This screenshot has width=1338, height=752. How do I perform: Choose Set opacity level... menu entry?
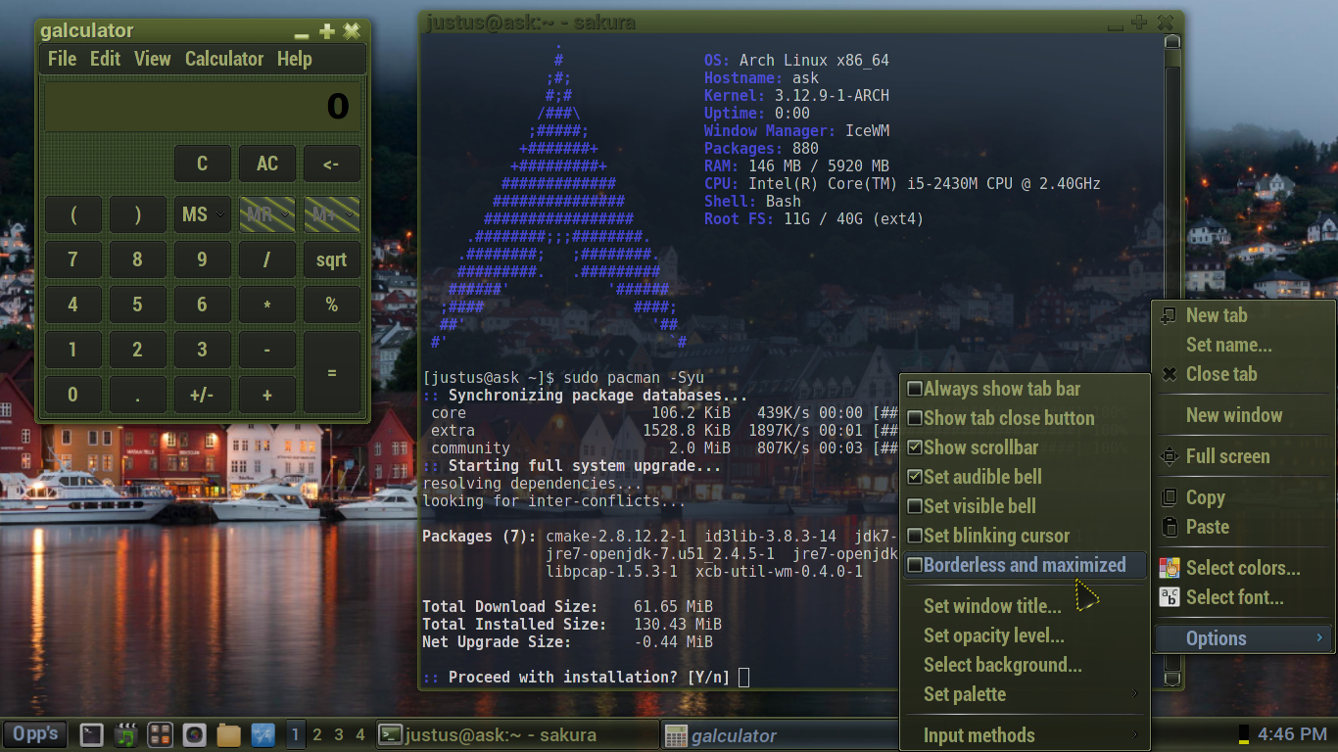(1024, 635)
